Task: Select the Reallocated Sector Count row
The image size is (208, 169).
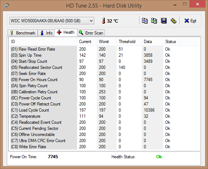Action: pos(104,67)
